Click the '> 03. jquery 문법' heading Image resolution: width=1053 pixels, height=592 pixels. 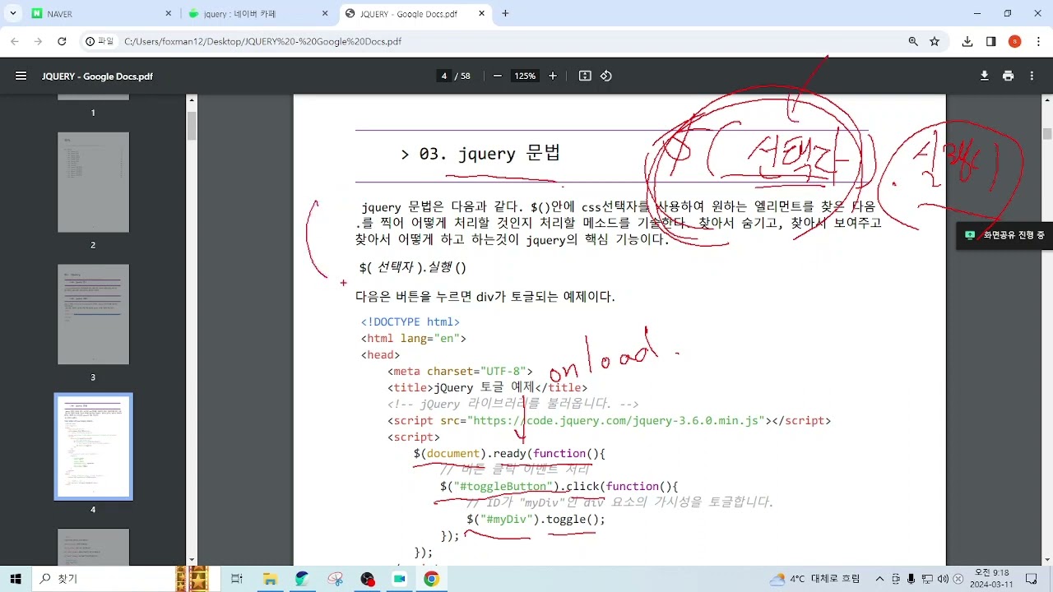click(481, 154)
